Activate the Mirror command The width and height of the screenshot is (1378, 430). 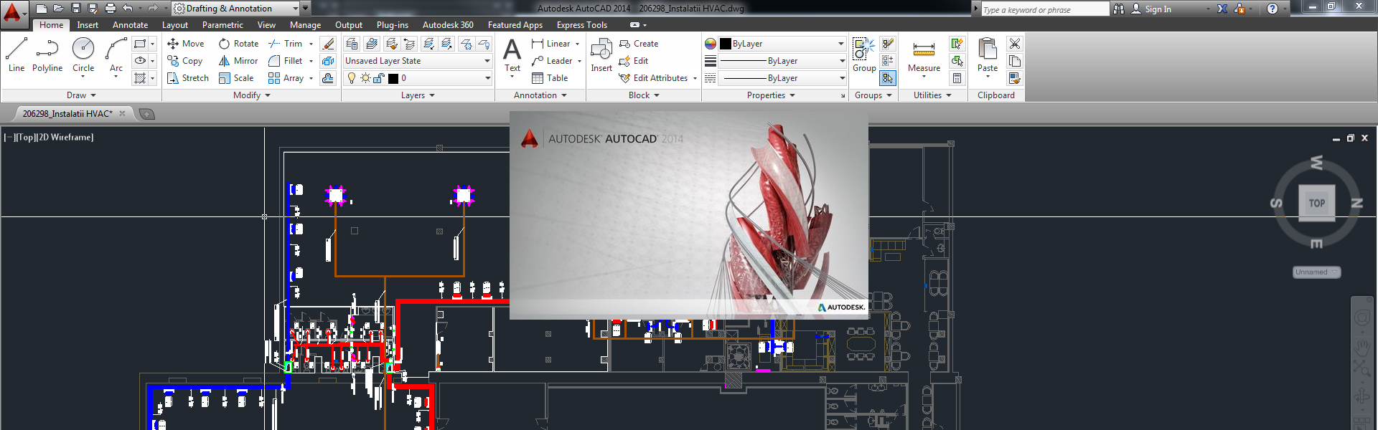(239, 61)
